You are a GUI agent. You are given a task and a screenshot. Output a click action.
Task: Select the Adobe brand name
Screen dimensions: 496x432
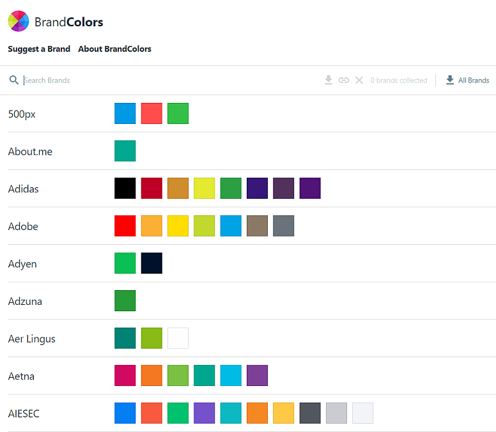[23, 226]
